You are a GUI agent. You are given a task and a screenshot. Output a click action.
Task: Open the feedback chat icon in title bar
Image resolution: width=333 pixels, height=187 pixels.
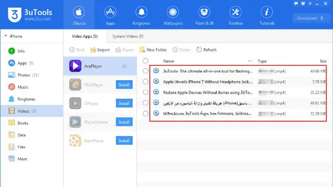point(296,3)
